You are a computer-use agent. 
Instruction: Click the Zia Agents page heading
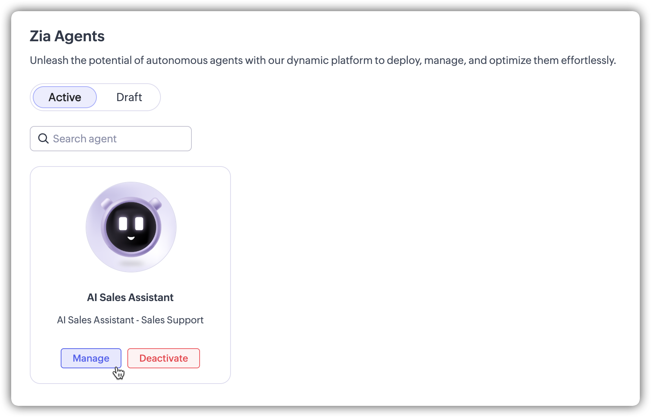[67, 36]
